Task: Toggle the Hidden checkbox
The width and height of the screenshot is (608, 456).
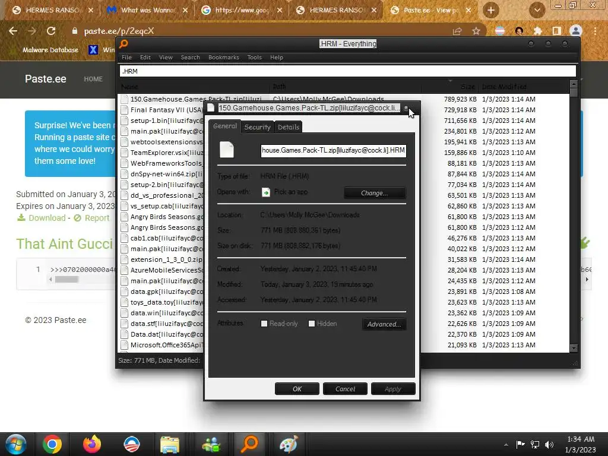Action: tap(311, 324)
